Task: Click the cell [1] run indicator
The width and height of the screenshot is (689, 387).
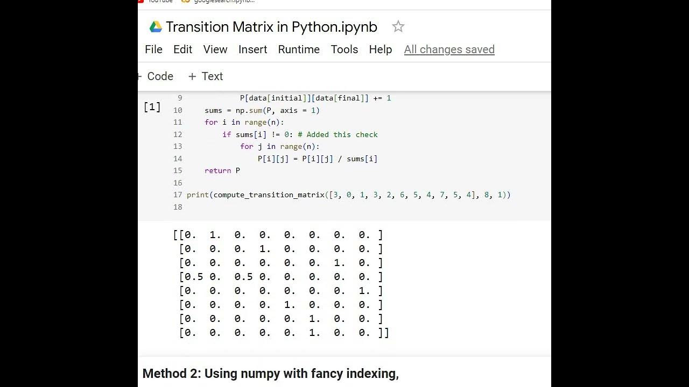Action: 152,107
